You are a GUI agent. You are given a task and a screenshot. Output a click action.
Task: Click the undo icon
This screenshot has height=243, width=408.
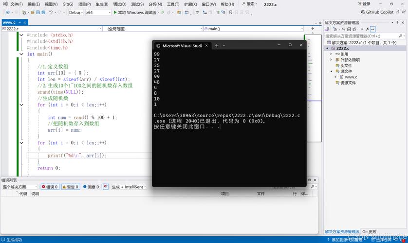point(51,12)
